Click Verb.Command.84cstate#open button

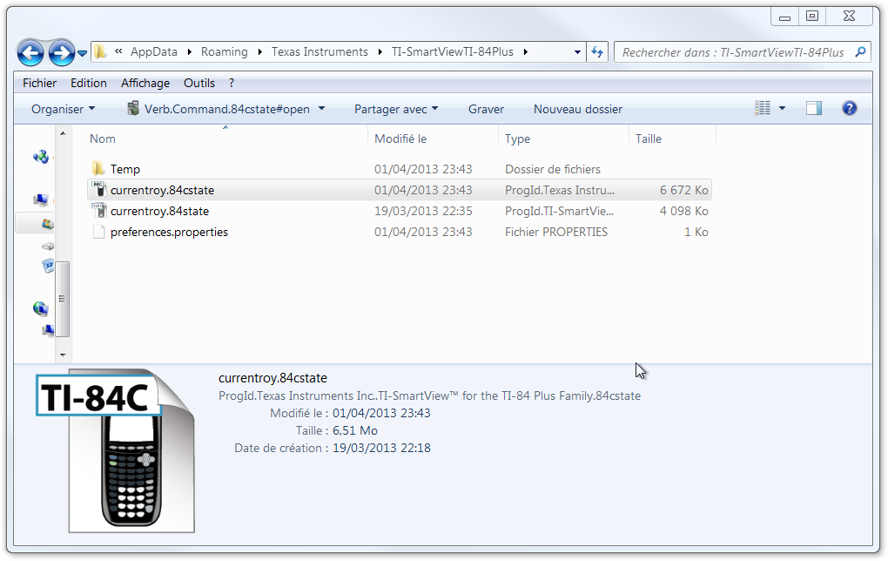(226, 109)
